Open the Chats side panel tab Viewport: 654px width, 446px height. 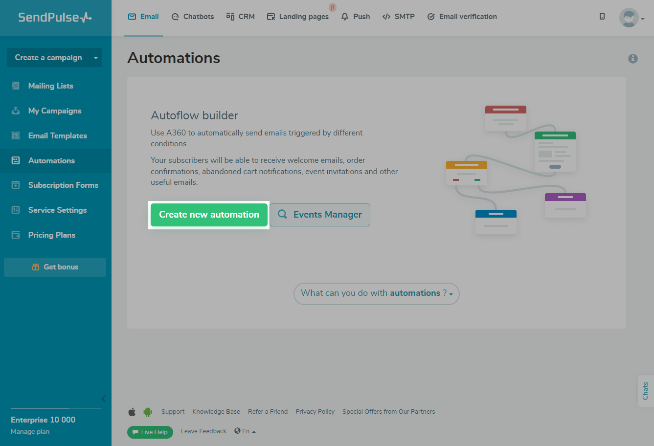pyautogui.click(x=646, y=391)
